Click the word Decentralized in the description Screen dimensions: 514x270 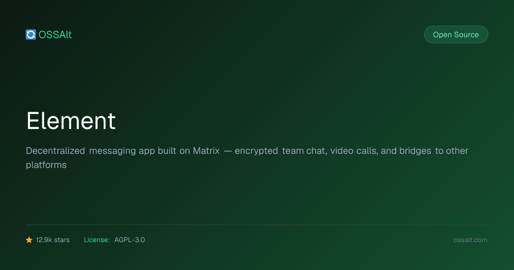(55, 151)
